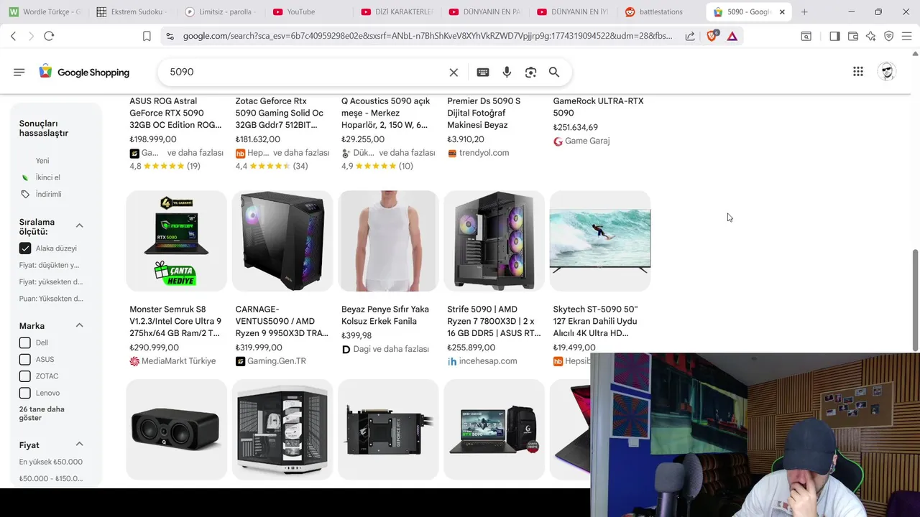Sort by Puan: Yüksekten option
Screen dimensions: 920x517
click(x=51, y=299)
